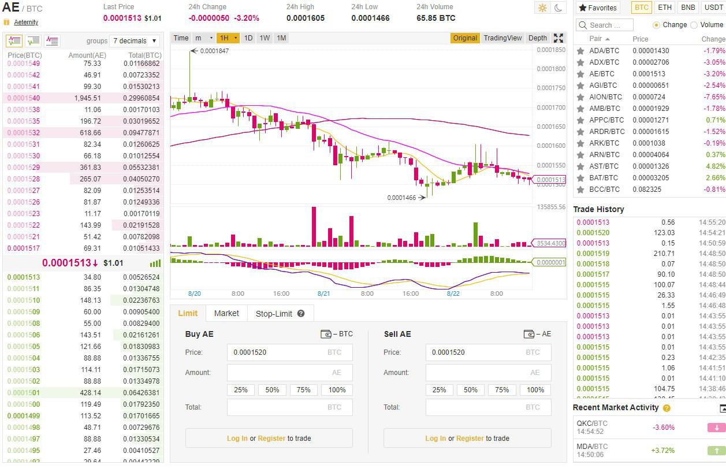
Task: Switch to dark theme moon icon
Action: [558, 8]
